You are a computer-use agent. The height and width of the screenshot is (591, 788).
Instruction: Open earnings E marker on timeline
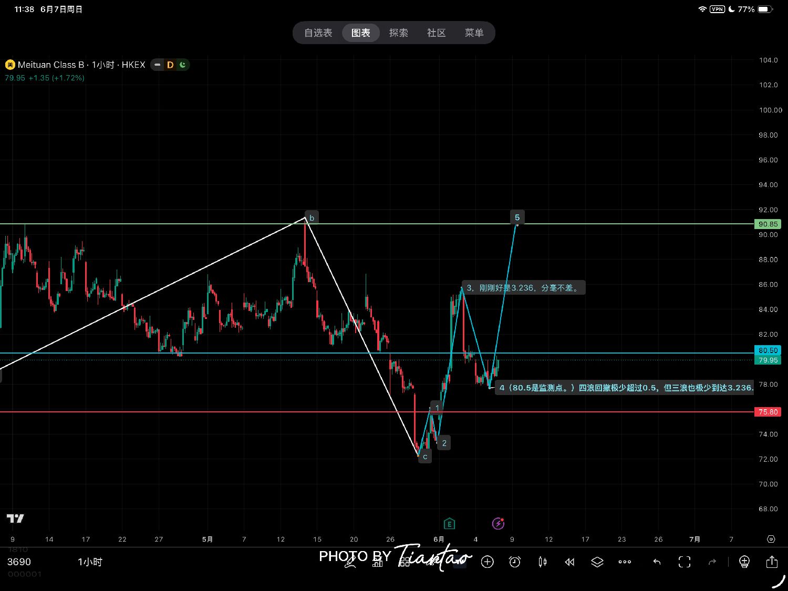[x=449, y=523]
